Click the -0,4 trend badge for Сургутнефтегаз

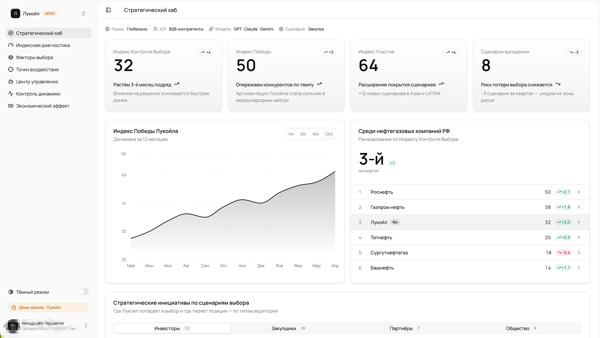pos(563,253)
